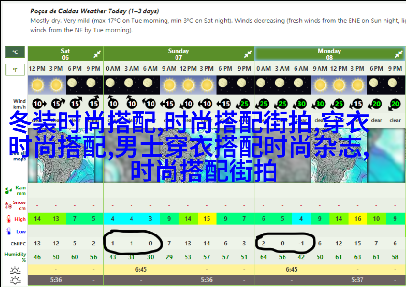Click the Sunday 9 PM green wind icon
The image size is (406, 287).
pos(244,104)
